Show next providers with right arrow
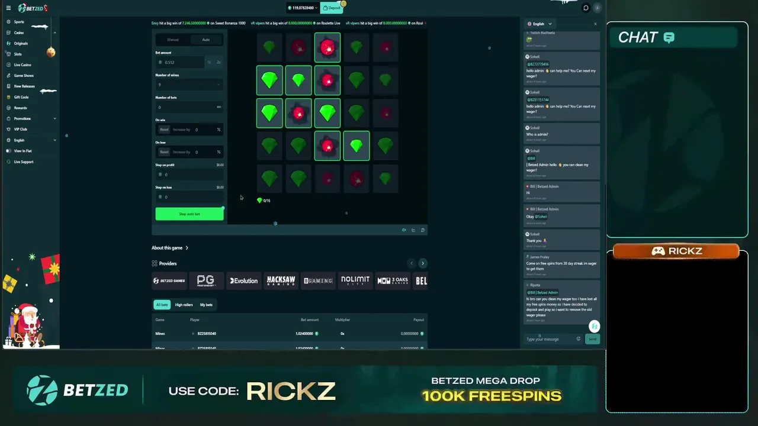This screenshot has height=426, width=758. tap(422, 263)
